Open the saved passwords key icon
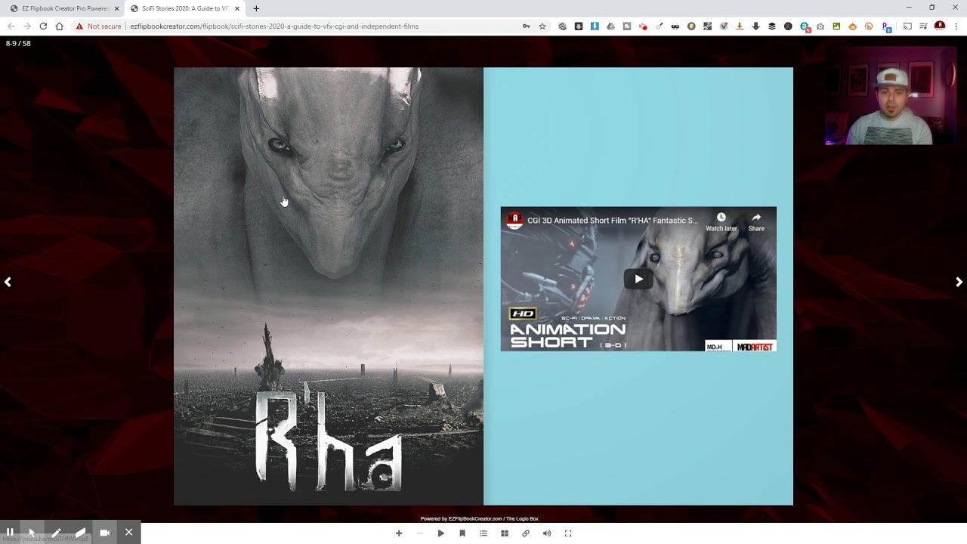Image resolution: width=967 pixels, height=544 pixels. coord(526,26)
